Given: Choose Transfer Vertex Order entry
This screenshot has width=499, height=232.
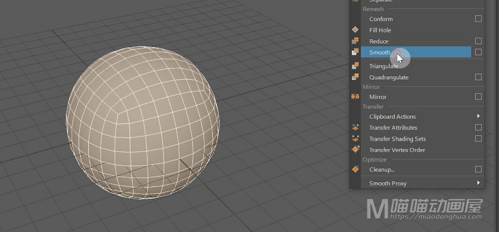Looking at the screenshot, I should (x=397, y=150).
